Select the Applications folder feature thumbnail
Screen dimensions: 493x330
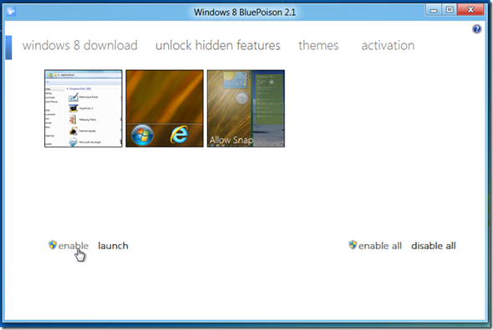click(x=84, y=108)
